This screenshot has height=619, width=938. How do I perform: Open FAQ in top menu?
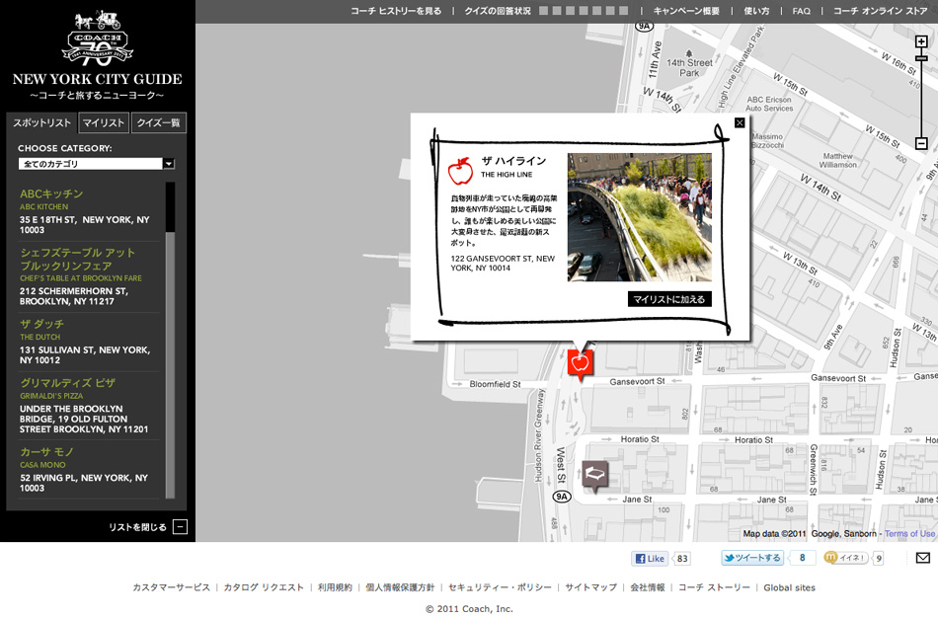coord(802,11)
